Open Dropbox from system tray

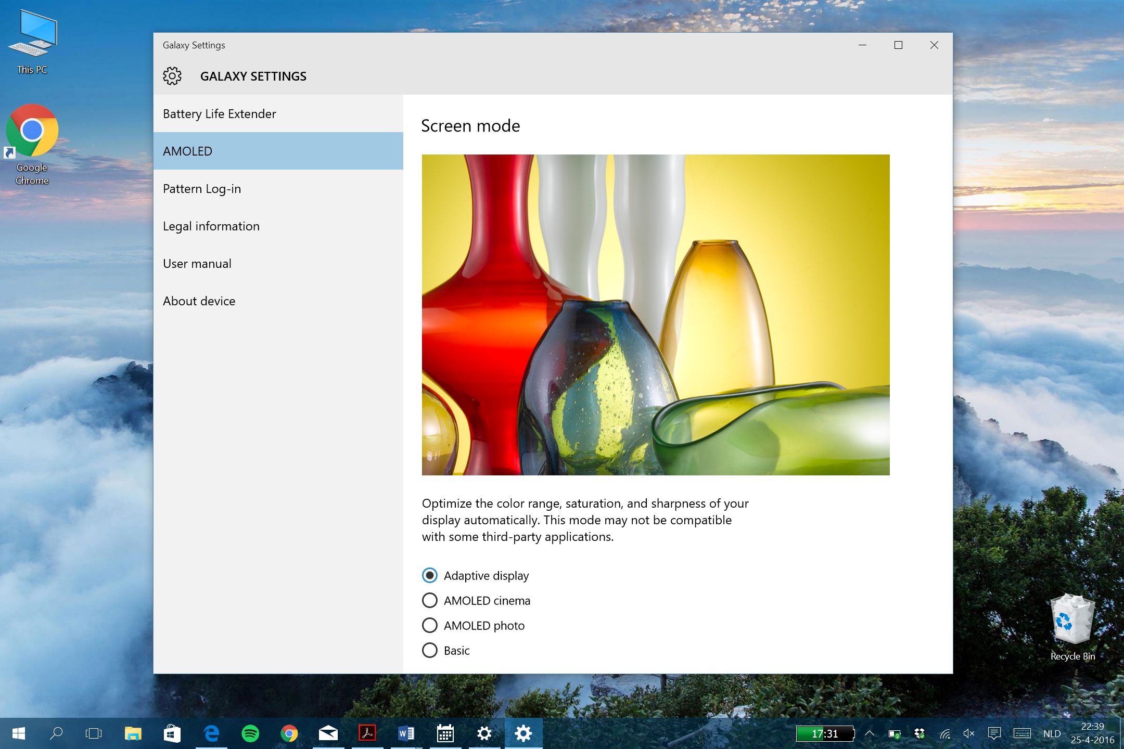tap(919, 733)
